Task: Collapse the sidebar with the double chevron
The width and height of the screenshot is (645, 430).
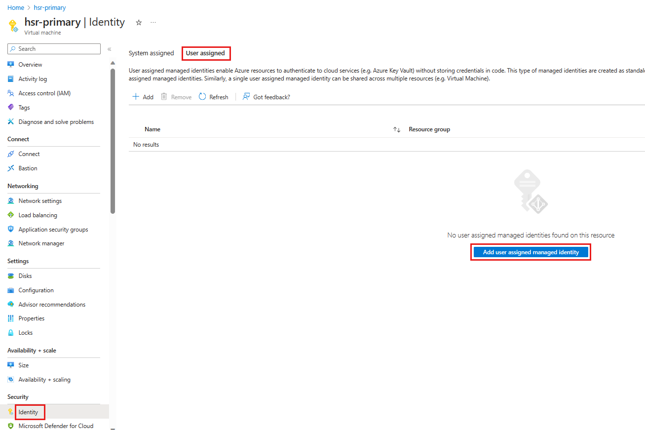Action: (x=109, y=49)
